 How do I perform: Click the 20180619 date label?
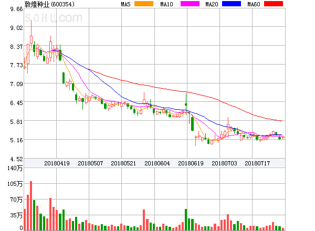(191, 163)
